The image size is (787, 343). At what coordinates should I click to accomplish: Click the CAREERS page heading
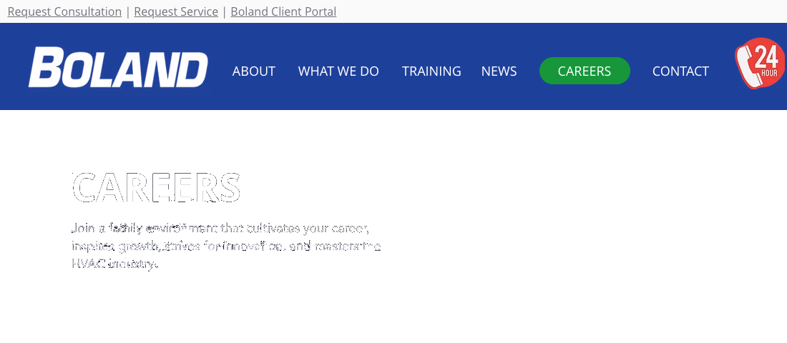(156, 187)
